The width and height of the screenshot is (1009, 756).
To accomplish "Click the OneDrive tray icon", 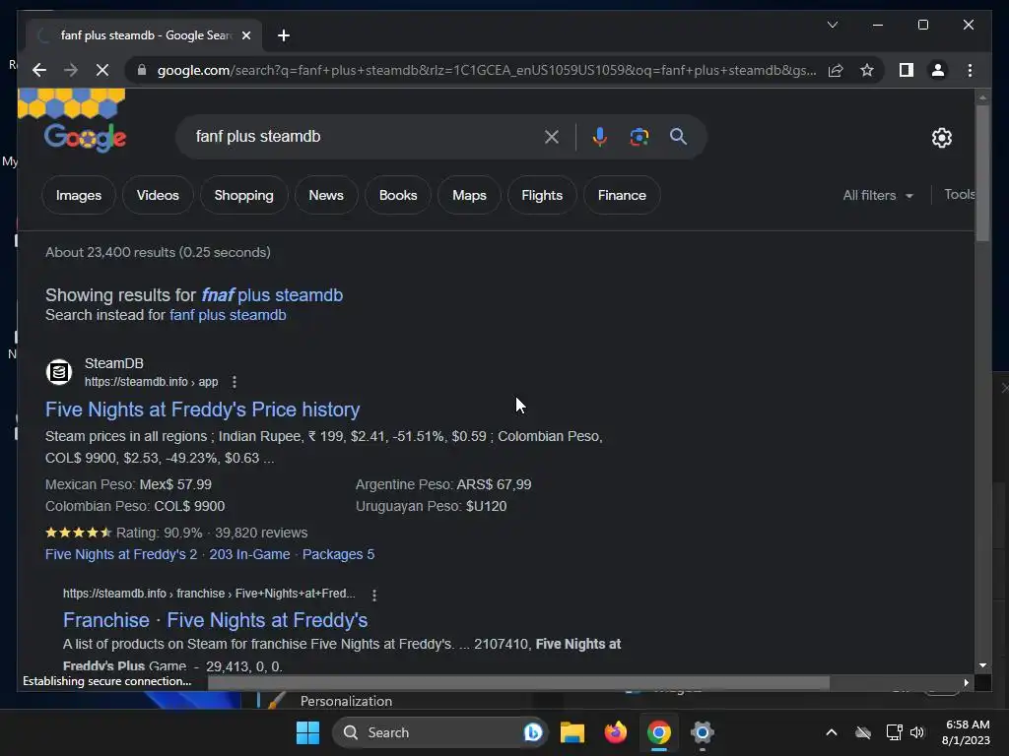I will 863,732.
